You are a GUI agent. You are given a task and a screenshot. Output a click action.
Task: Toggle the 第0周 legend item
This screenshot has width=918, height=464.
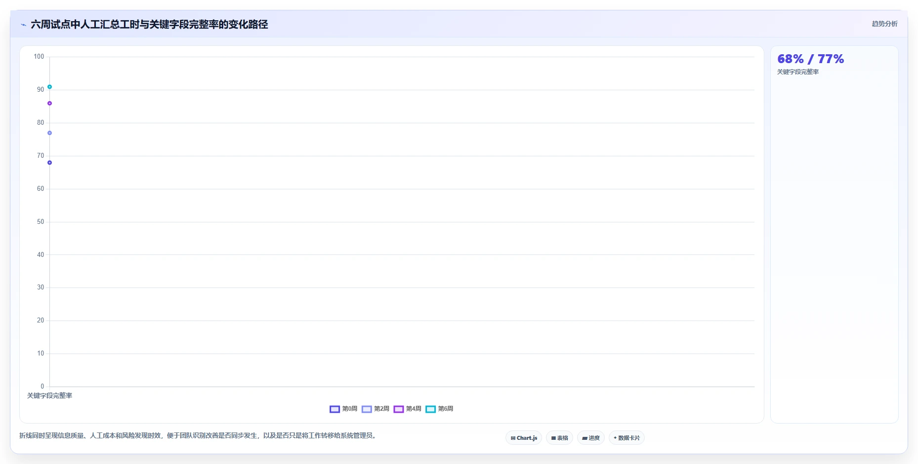click(343, 409)
